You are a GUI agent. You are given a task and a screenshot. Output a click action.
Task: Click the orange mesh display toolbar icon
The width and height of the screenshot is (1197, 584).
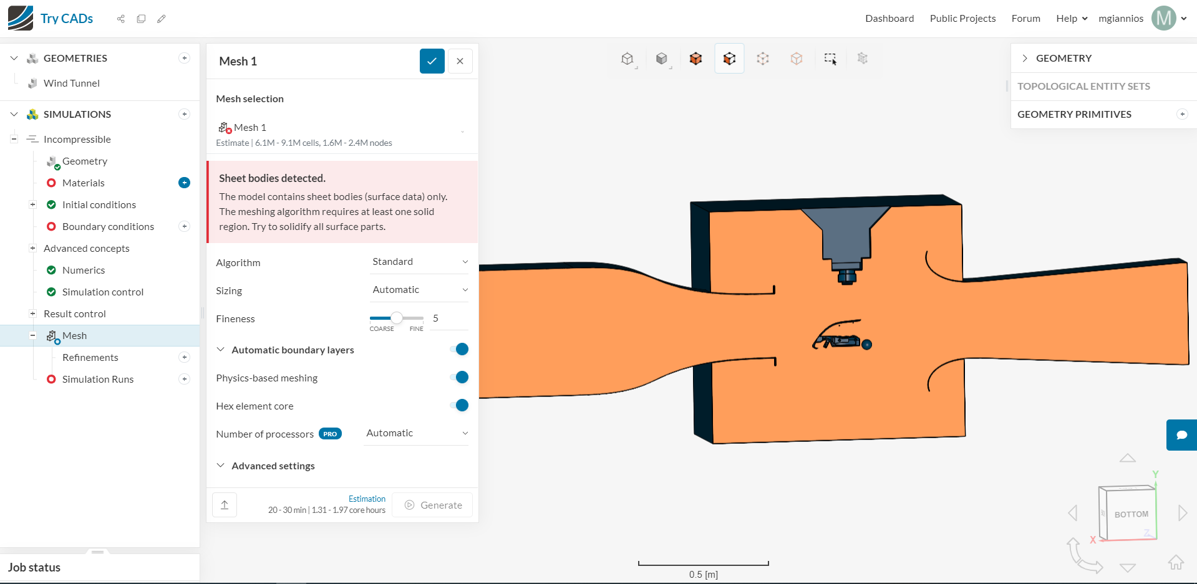coord(695,58)
